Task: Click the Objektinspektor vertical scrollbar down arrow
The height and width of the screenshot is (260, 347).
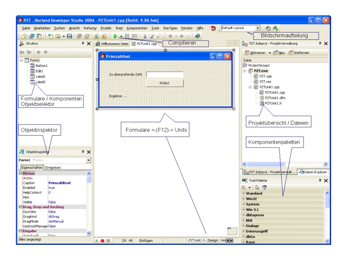Action: click(x=89, y=233)
